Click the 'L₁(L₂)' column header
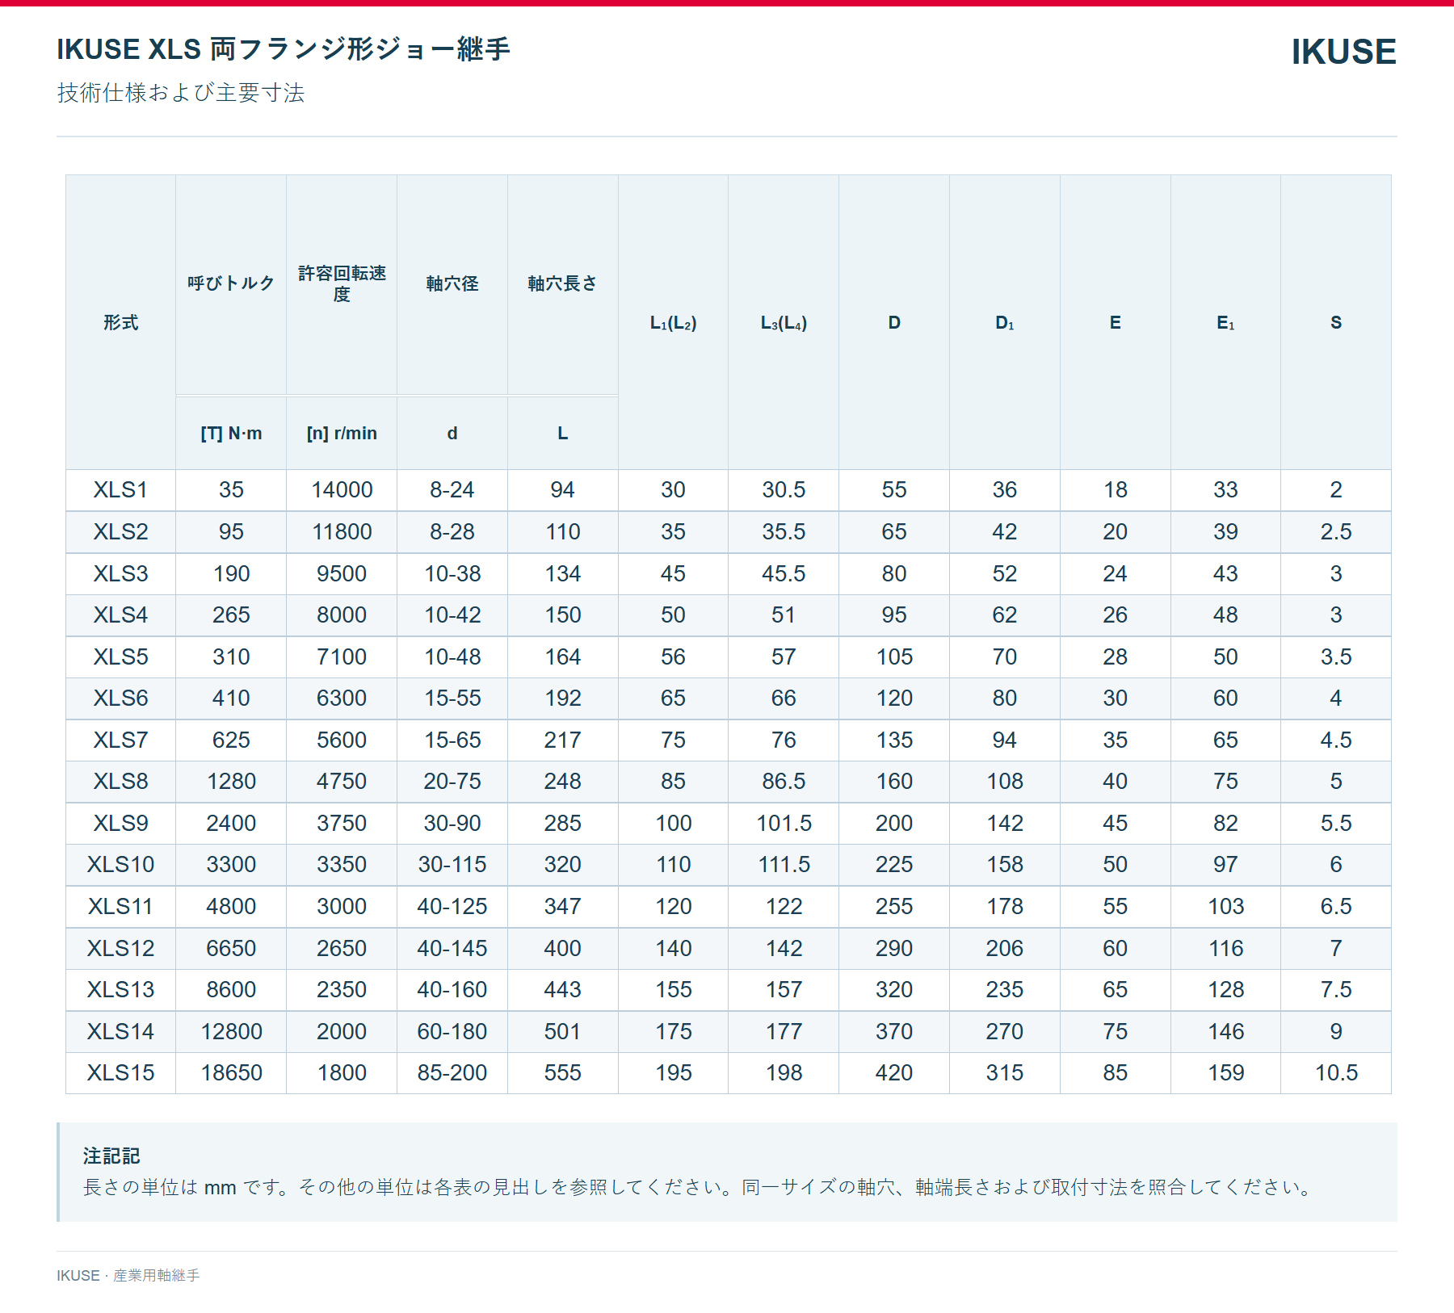 click(673, 322)
